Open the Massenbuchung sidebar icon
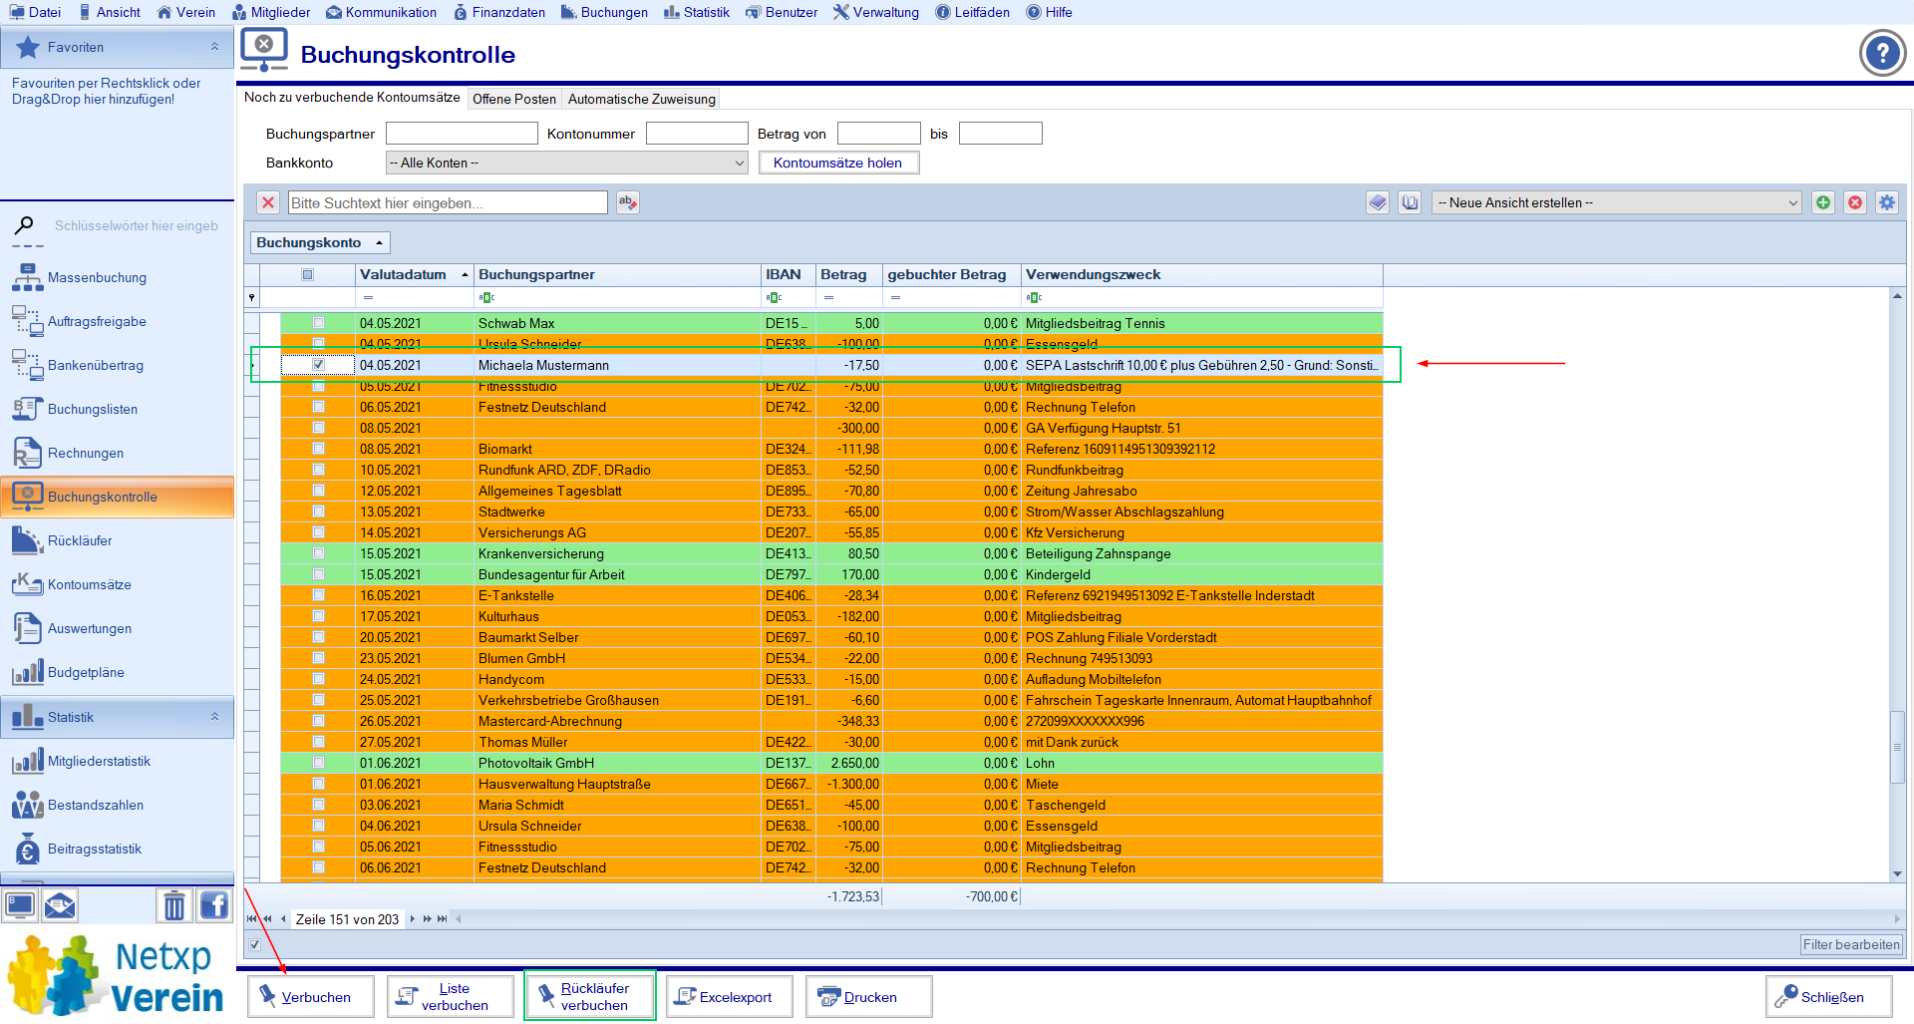Screen dimensions: 1914x1024 click(x=27, y=277)
